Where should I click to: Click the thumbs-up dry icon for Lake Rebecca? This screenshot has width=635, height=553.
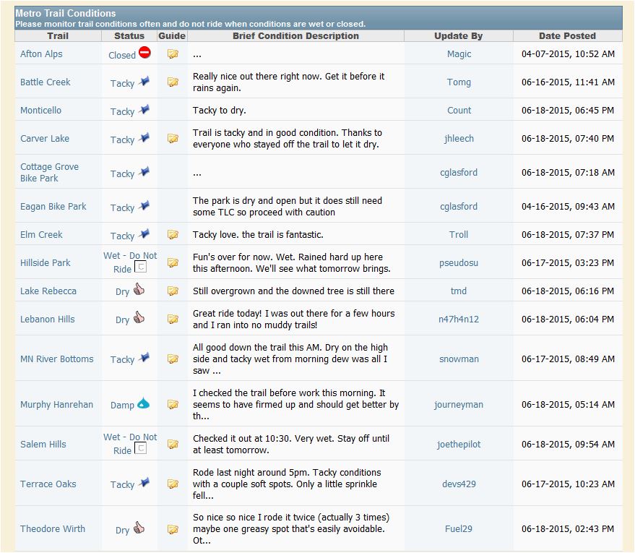point(139,289)
